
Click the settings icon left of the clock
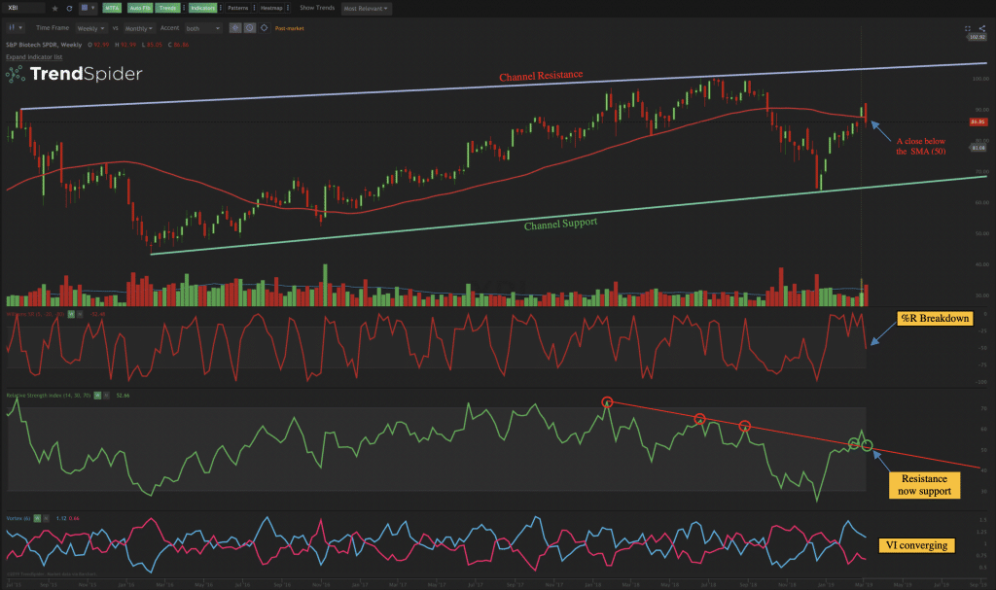point(234,28)
